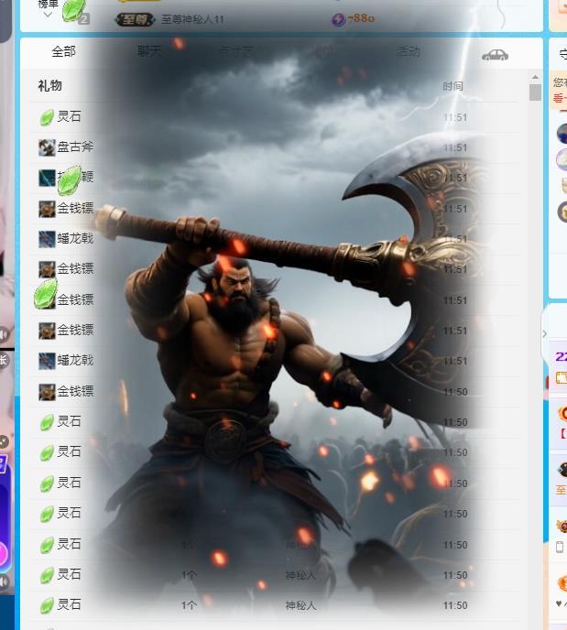The image size is (567, 630).
Task: Click the car icon in tab bar
Action: coord(495,55)
